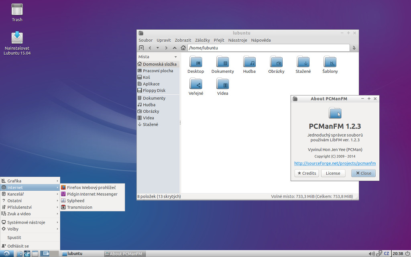The image size is (411, 257).
Task: Click the CZ keyboard layout indicator
Action: (x=387, y=254)
